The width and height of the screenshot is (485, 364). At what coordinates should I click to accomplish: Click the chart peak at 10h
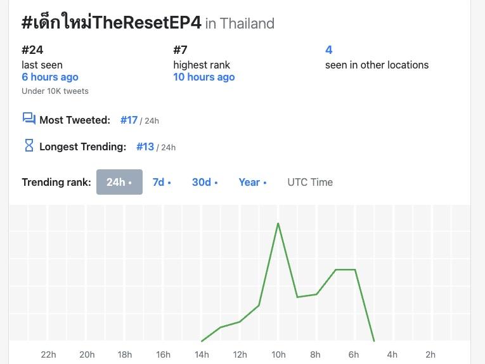click(x=278, y=223)
